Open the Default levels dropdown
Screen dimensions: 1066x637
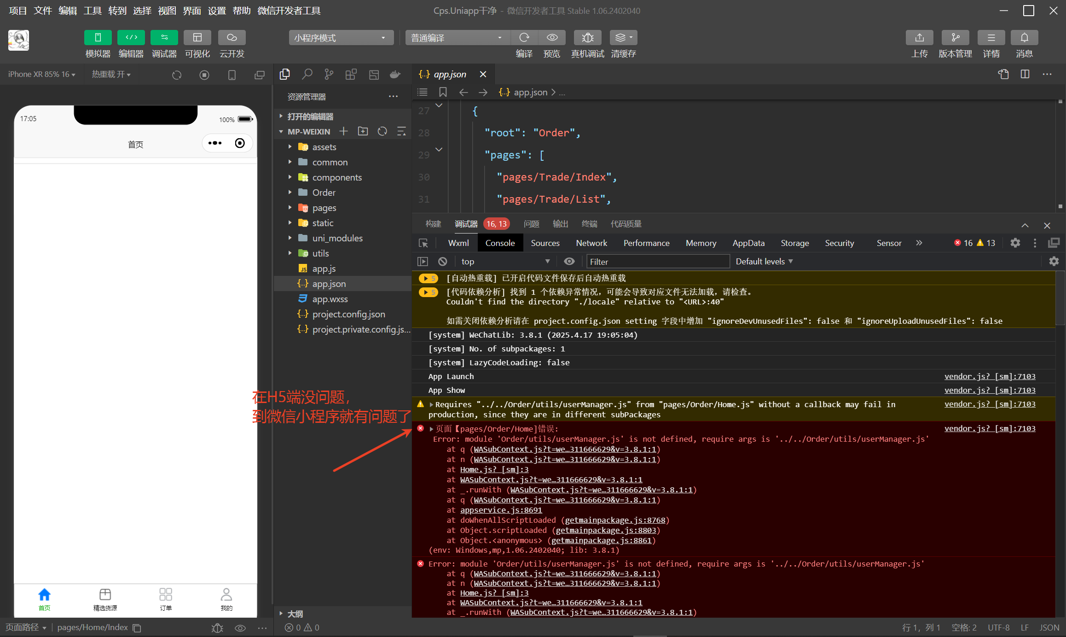(x=764, y=262)
